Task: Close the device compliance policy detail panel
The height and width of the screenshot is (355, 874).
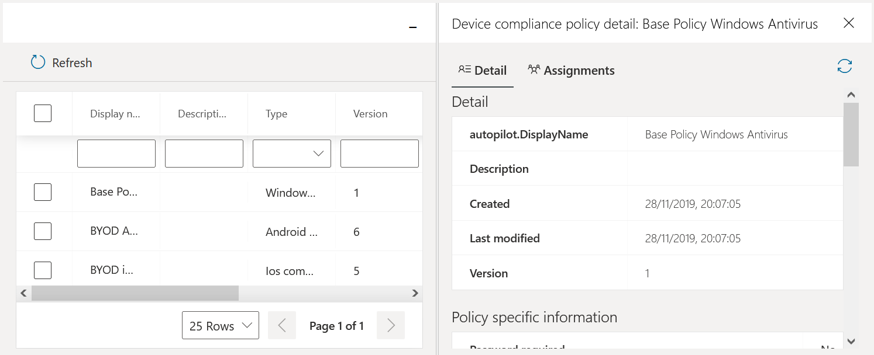Action: (848, 23)
